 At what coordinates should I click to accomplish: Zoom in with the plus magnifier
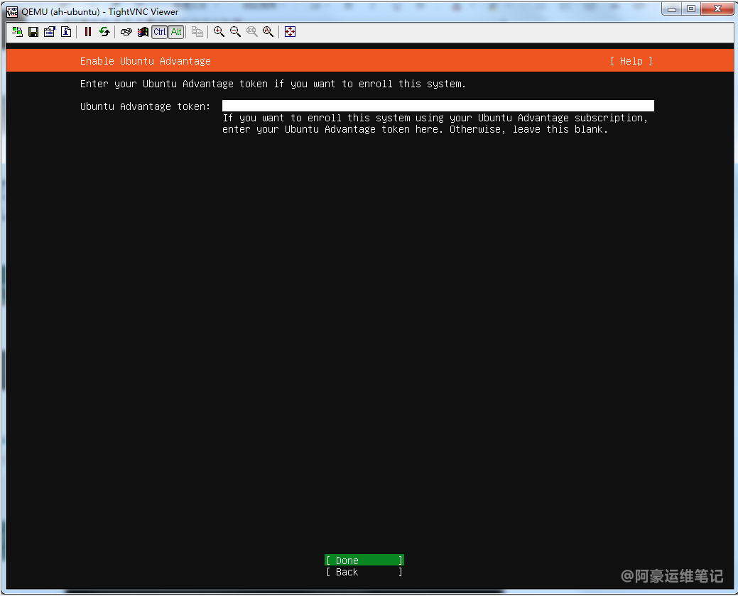point(219,32)
